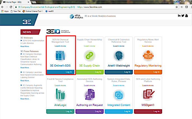This screenshot has height=119, width=192.
Task: Click the secure padlock icon
Action: click(16, 7)
